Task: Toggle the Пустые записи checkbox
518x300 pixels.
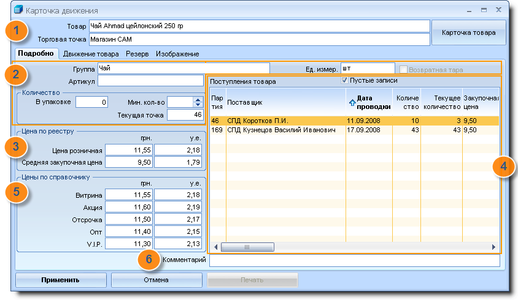Action: coord(344,80)
